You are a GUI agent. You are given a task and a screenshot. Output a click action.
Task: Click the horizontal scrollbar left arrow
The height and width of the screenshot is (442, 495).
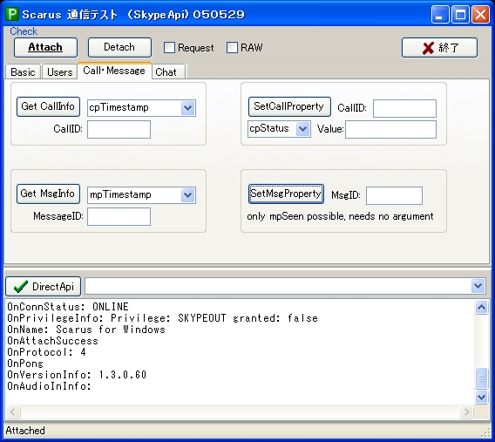13,411
